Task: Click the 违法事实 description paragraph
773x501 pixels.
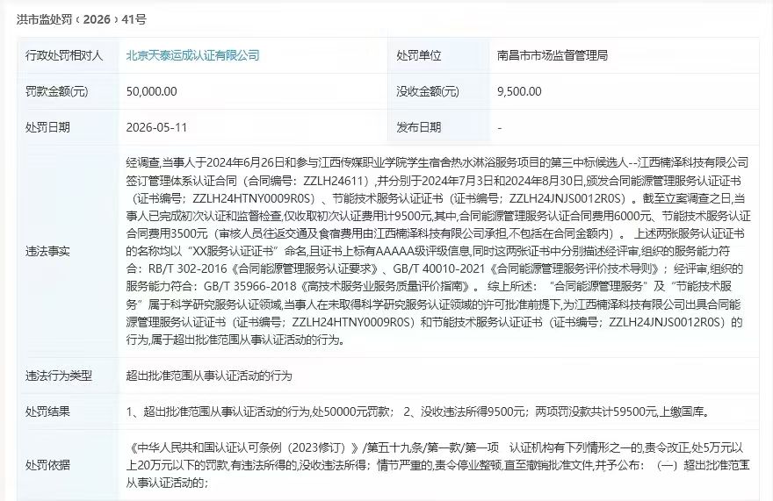Action: (438, 251)
